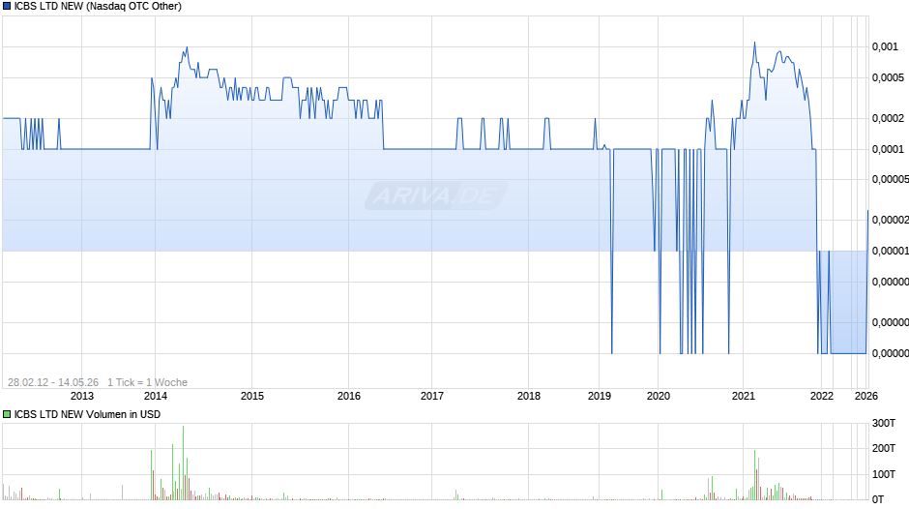Click the price peak in spring 2014

[187, 47]
